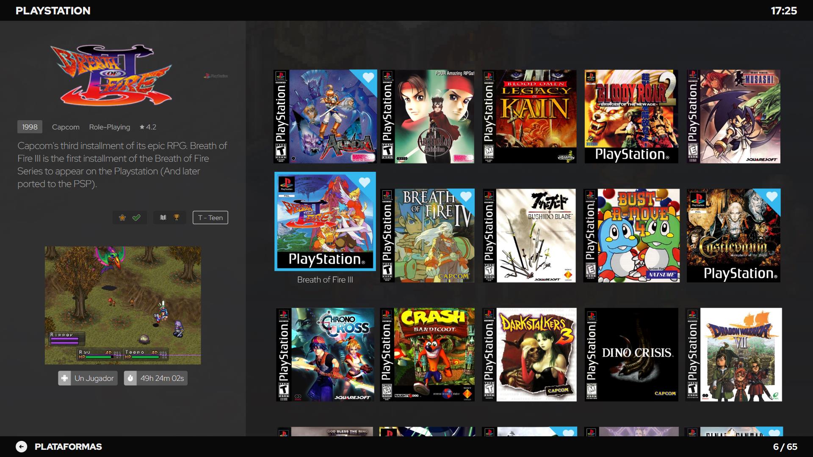Screen dimensions: 813x457
Task: Select the Bushido Blade cover
Action: (x=529, y=235)
